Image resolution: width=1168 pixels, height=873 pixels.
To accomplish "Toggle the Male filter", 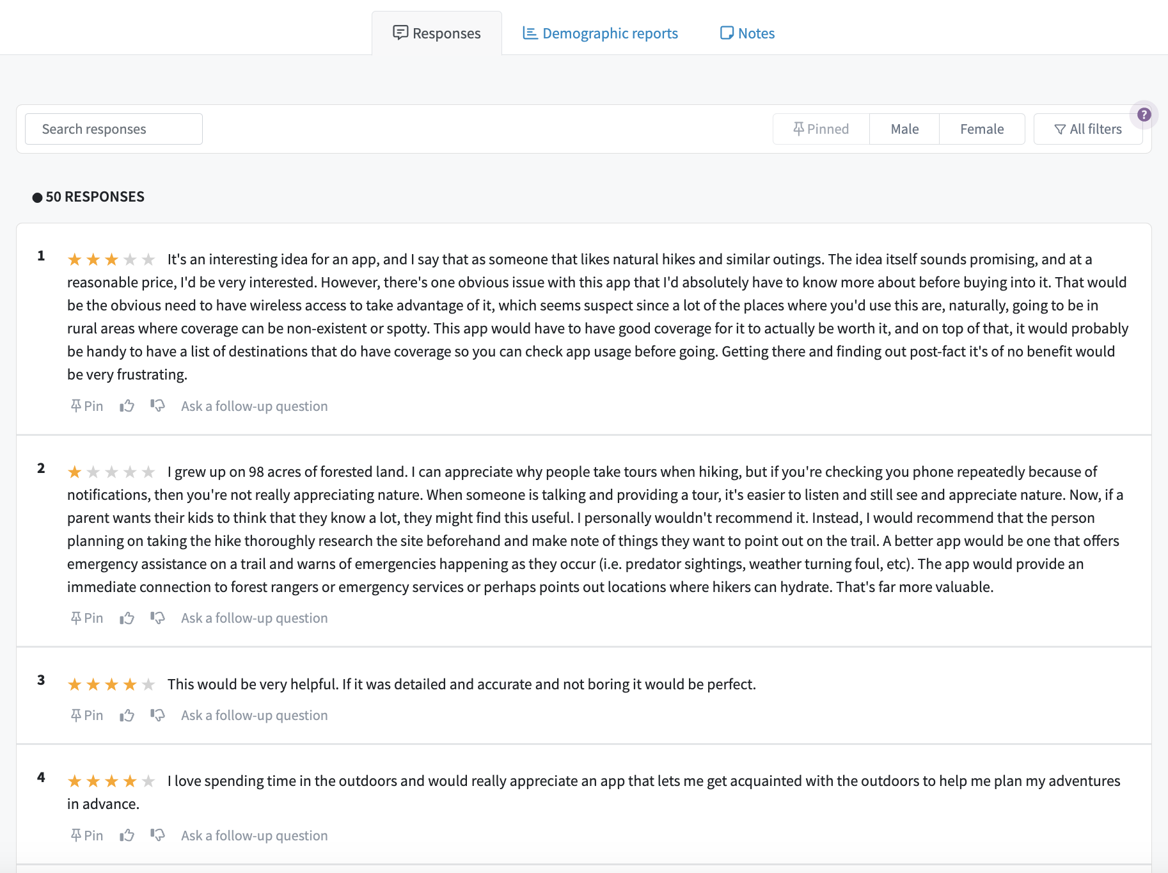I will [904, 129].
